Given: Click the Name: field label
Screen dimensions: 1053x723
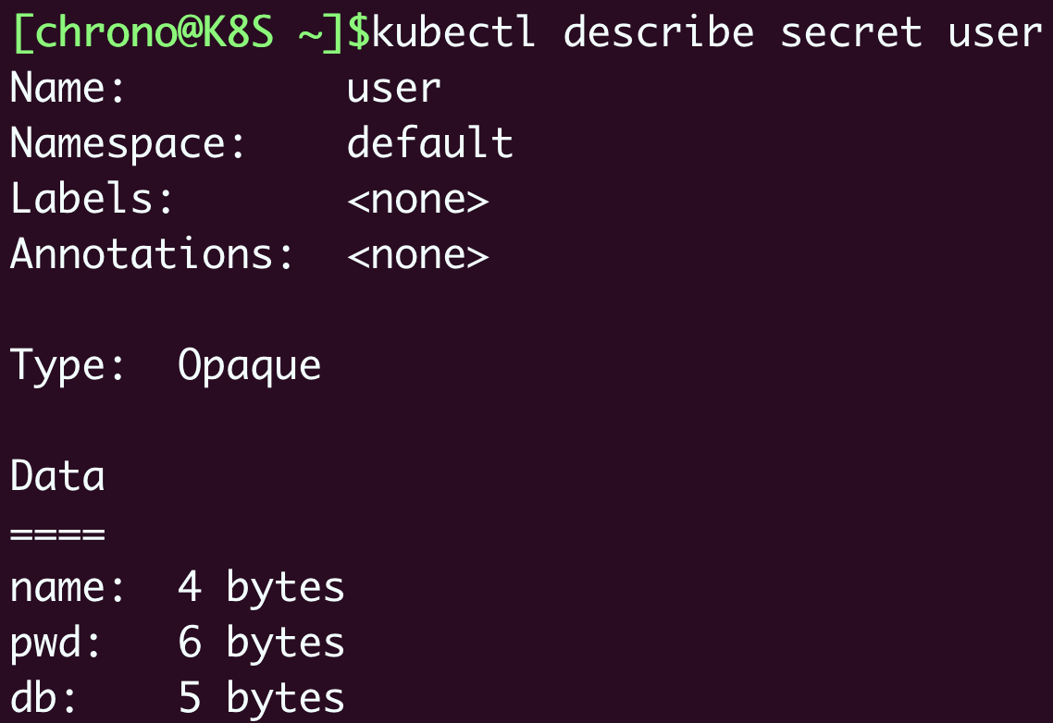Looking at the screenshot, I should [x=68, y=89].
